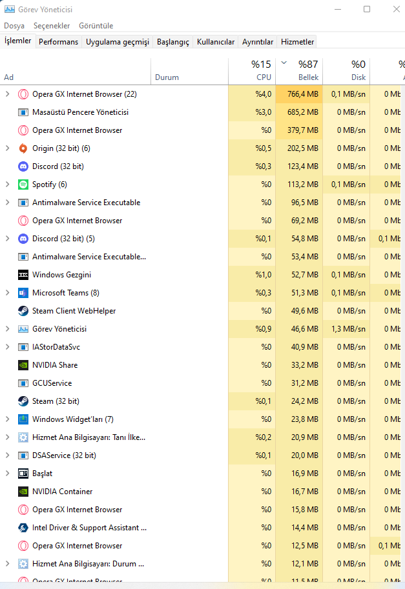Click the Intel Driver & Support Assistant icon
The height and width of the screenshot is (589, 405).
coord(23,528)
